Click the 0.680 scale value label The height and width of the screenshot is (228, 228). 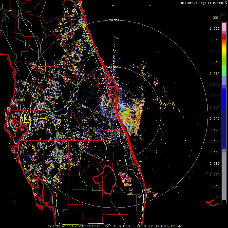click(x=214, y=96)
